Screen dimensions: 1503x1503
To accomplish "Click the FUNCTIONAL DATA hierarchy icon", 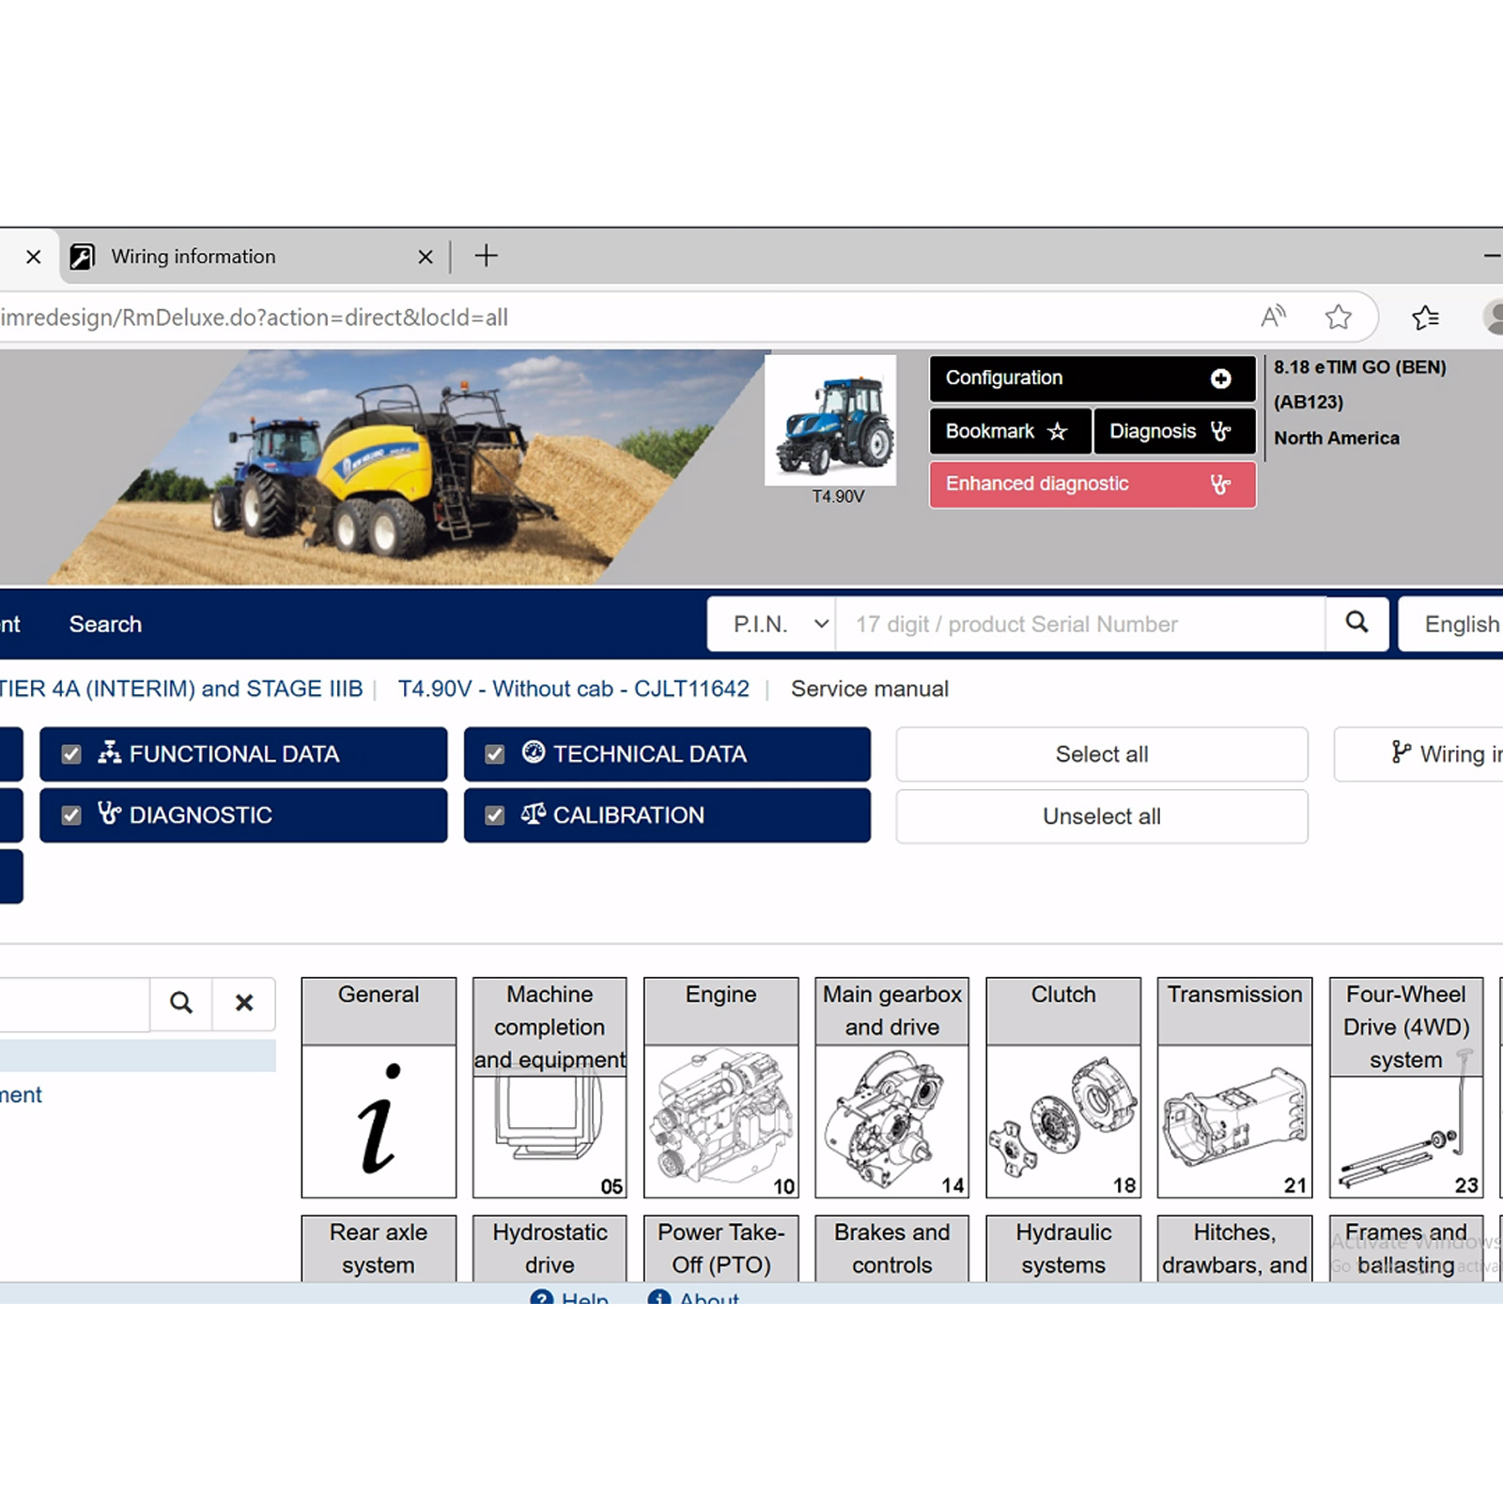I will [110, 752].
